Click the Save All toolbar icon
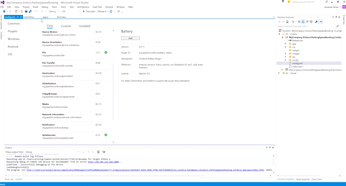Screen dimensions: 346x186 click(x=30, y=11)
